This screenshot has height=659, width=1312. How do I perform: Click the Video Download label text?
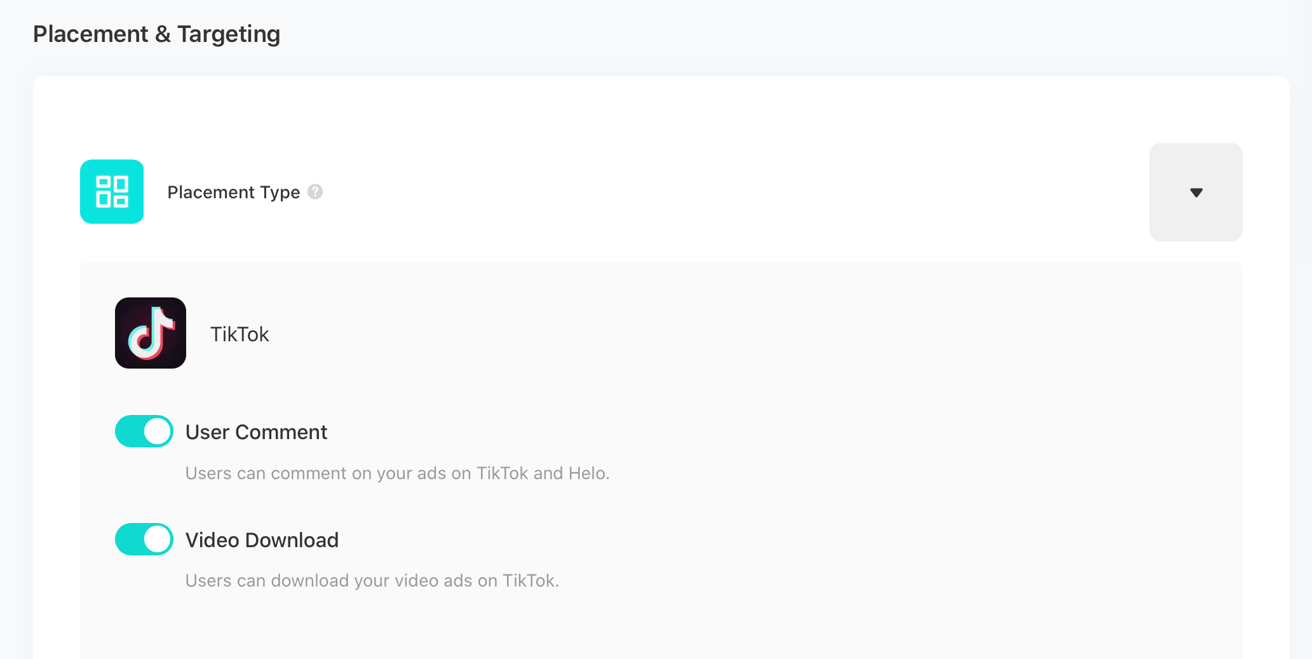[x=262, y=540]
